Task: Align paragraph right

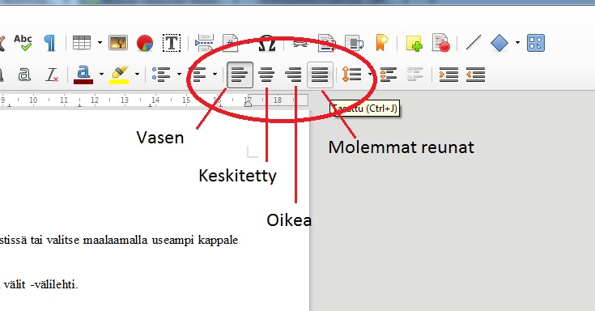Action: pos(293,75)
